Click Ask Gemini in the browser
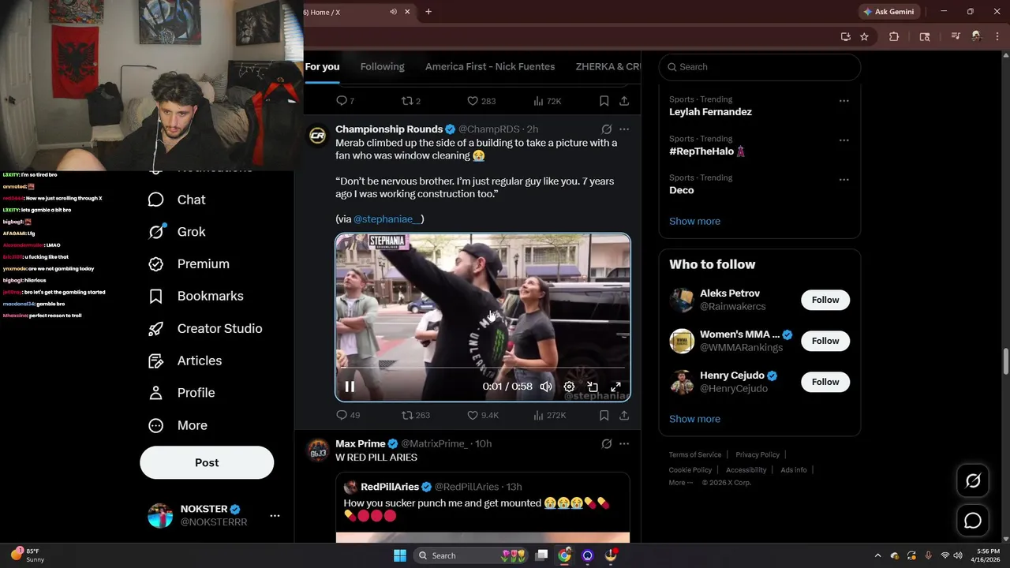Screen dimensions: 1010x568 [888, 12]
